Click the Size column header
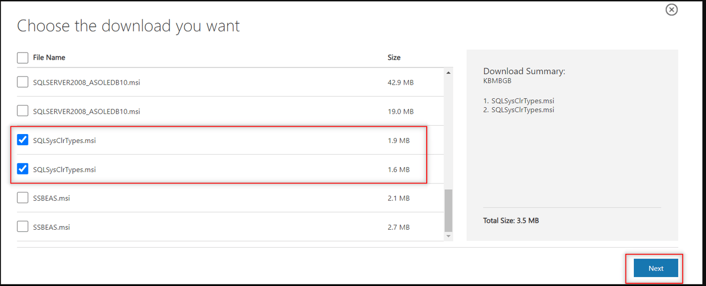 pyautogui.click(x=394, y=57)
